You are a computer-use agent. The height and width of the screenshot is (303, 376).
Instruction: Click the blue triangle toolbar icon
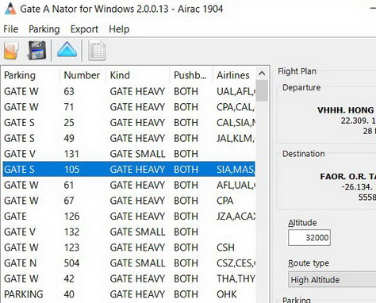pos(67,49)
